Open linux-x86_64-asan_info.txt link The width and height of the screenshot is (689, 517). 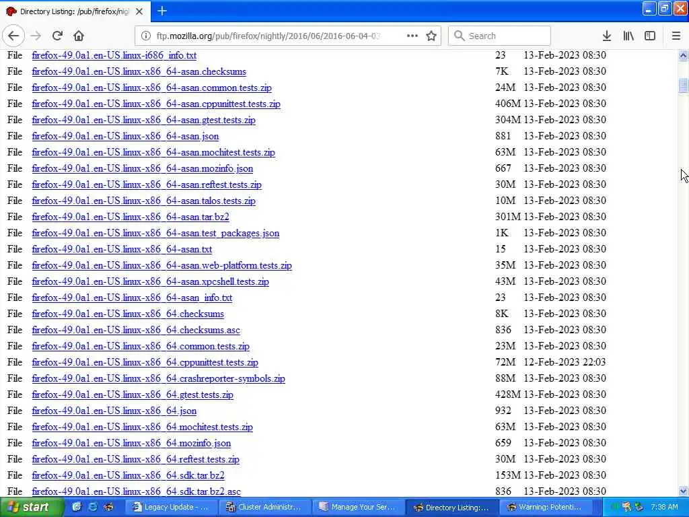pos(132,298)
